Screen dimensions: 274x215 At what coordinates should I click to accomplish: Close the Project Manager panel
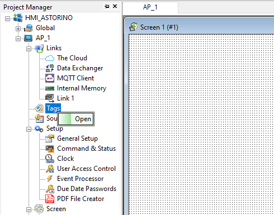pyautogui.click(x=115, y=6)
